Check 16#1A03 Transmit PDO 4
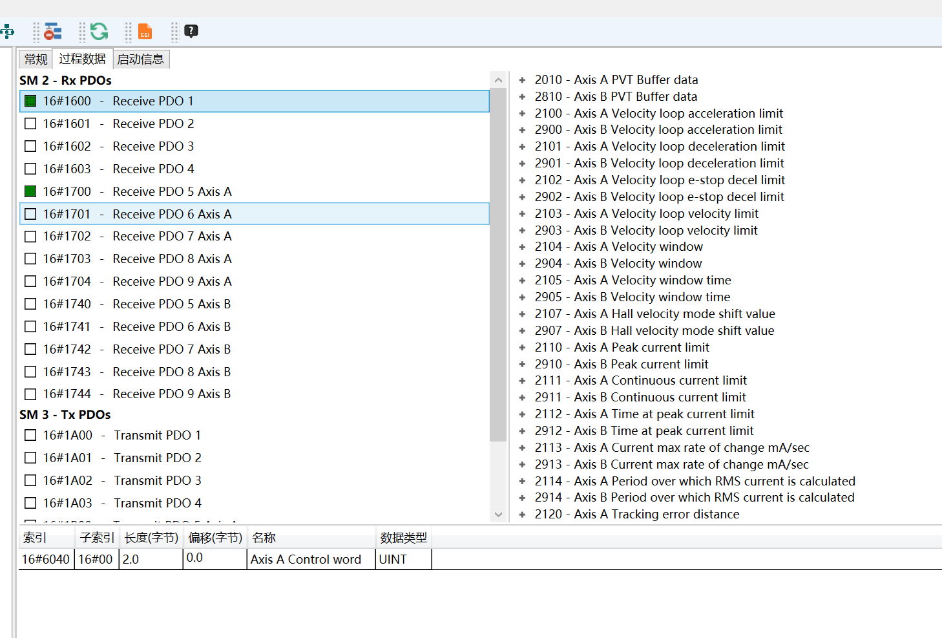 [x=30, y=503]
